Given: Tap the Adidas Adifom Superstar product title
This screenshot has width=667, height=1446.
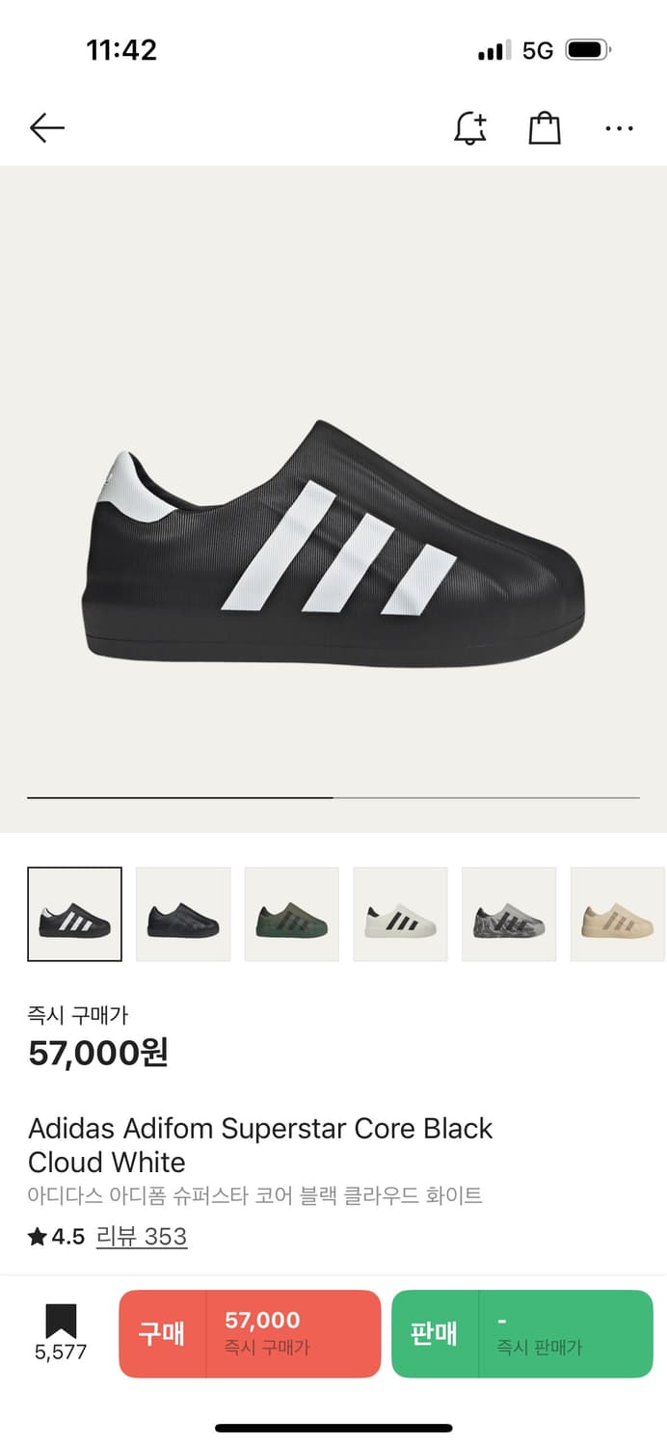Looking at the screenshot, I should click(260, 1144).
